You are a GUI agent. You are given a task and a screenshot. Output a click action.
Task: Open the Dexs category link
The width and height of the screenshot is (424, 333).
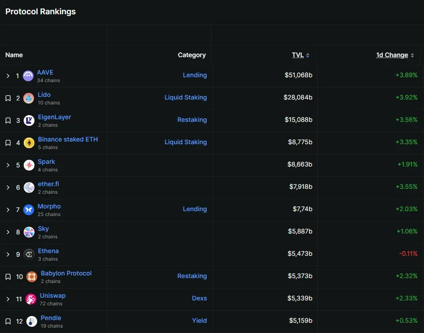(199, 298)
